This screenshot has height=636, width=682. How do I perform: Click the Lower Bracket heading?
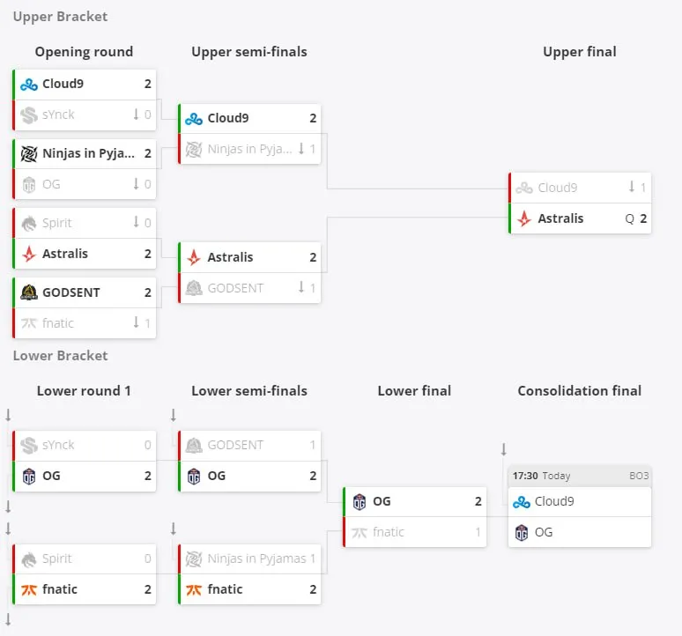[60, 356]
